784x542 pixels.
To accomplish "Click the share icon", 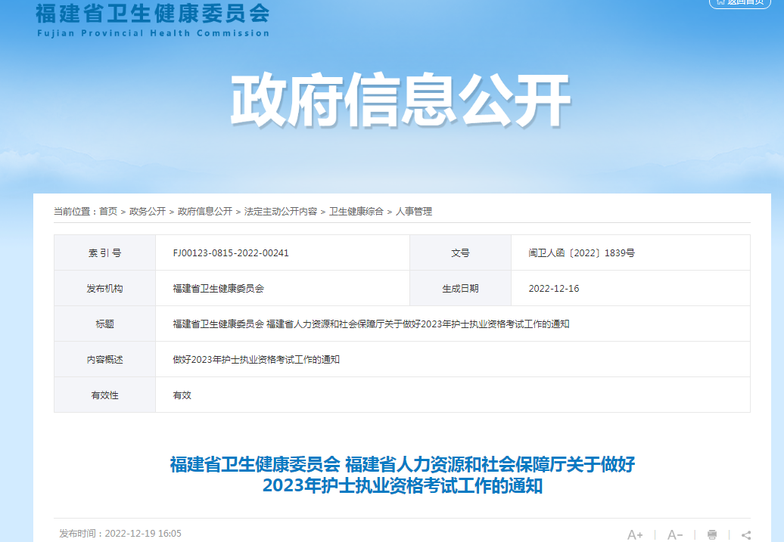I will click(746, 535).
